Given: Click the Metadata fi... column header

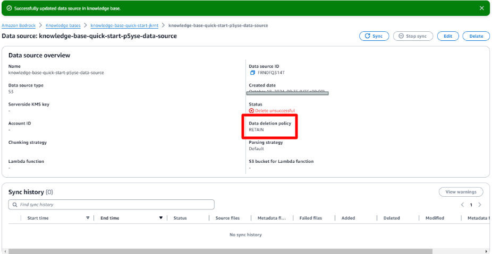Looking at the screenshot, I should tap(272, 218).
